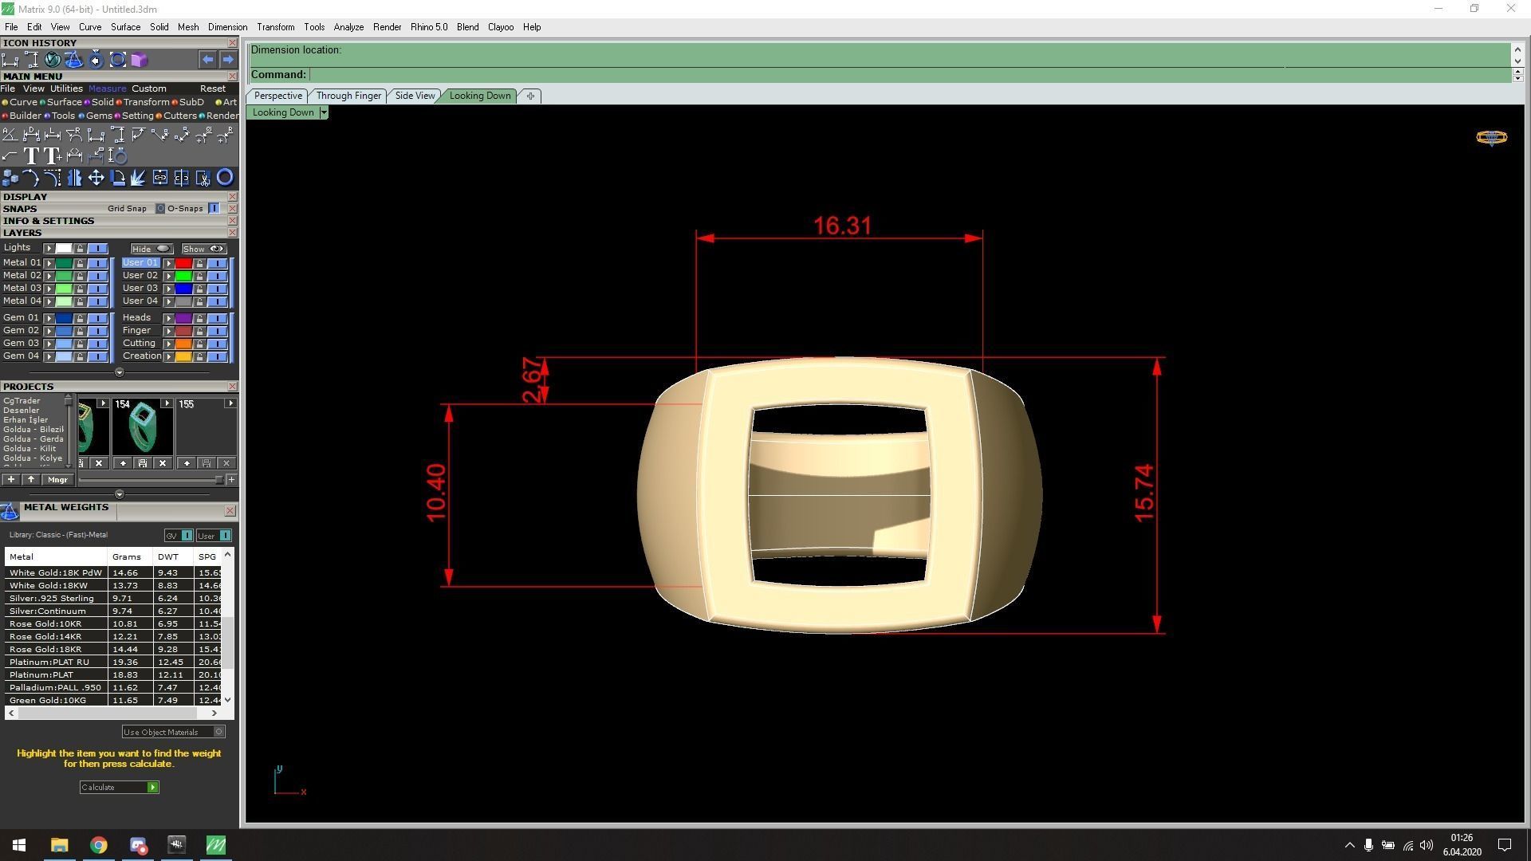Expand the Metal 02 layer options arrow
This screenshot has width=1531, height=861.
(49, 276)
